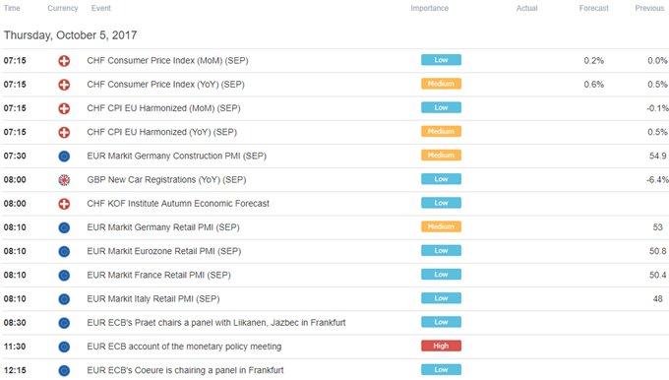The height and width of the screenshot is (380, 669).
Task: Click EU flag icon for Italy Retail PMI
Action: click(x=64, y=299)
